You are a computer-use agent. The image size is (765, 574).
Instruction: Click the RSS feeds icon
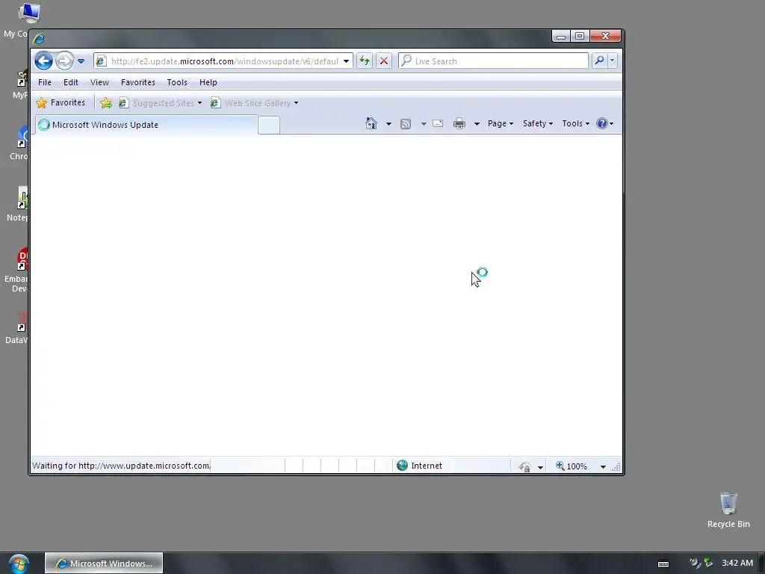[x=406, y=124]
